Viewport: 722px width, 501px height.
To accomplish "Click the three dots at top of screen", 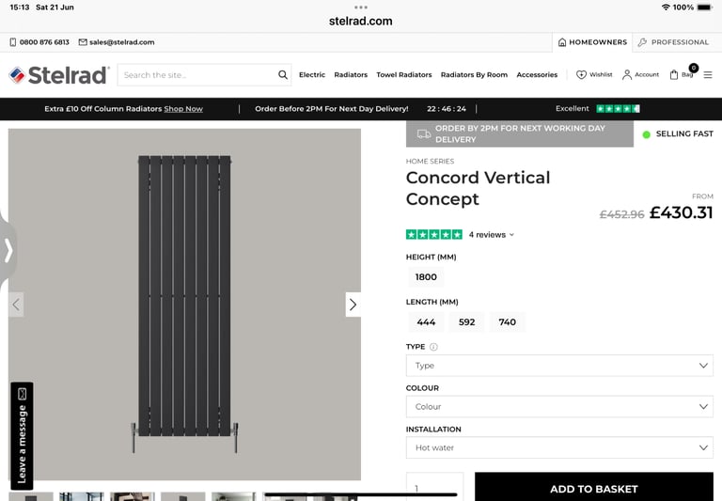I will (x=361, y=7).
